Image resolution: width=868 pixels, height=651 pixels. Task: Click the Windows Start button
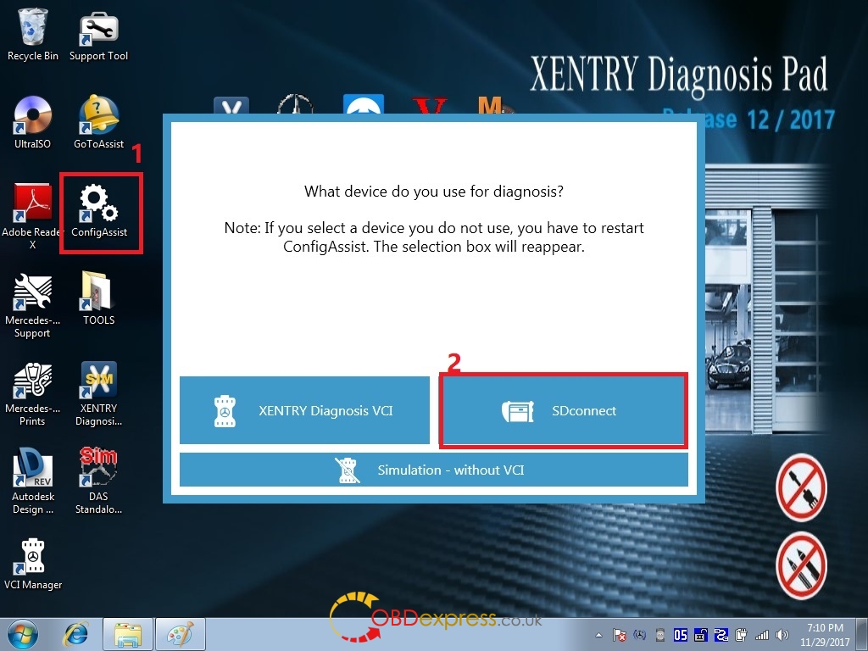(23, 634)
